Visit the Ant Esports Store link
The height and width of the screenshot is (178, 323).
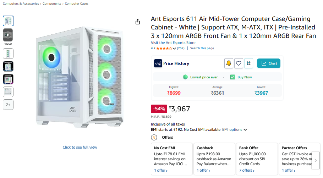tap(173, 43)
